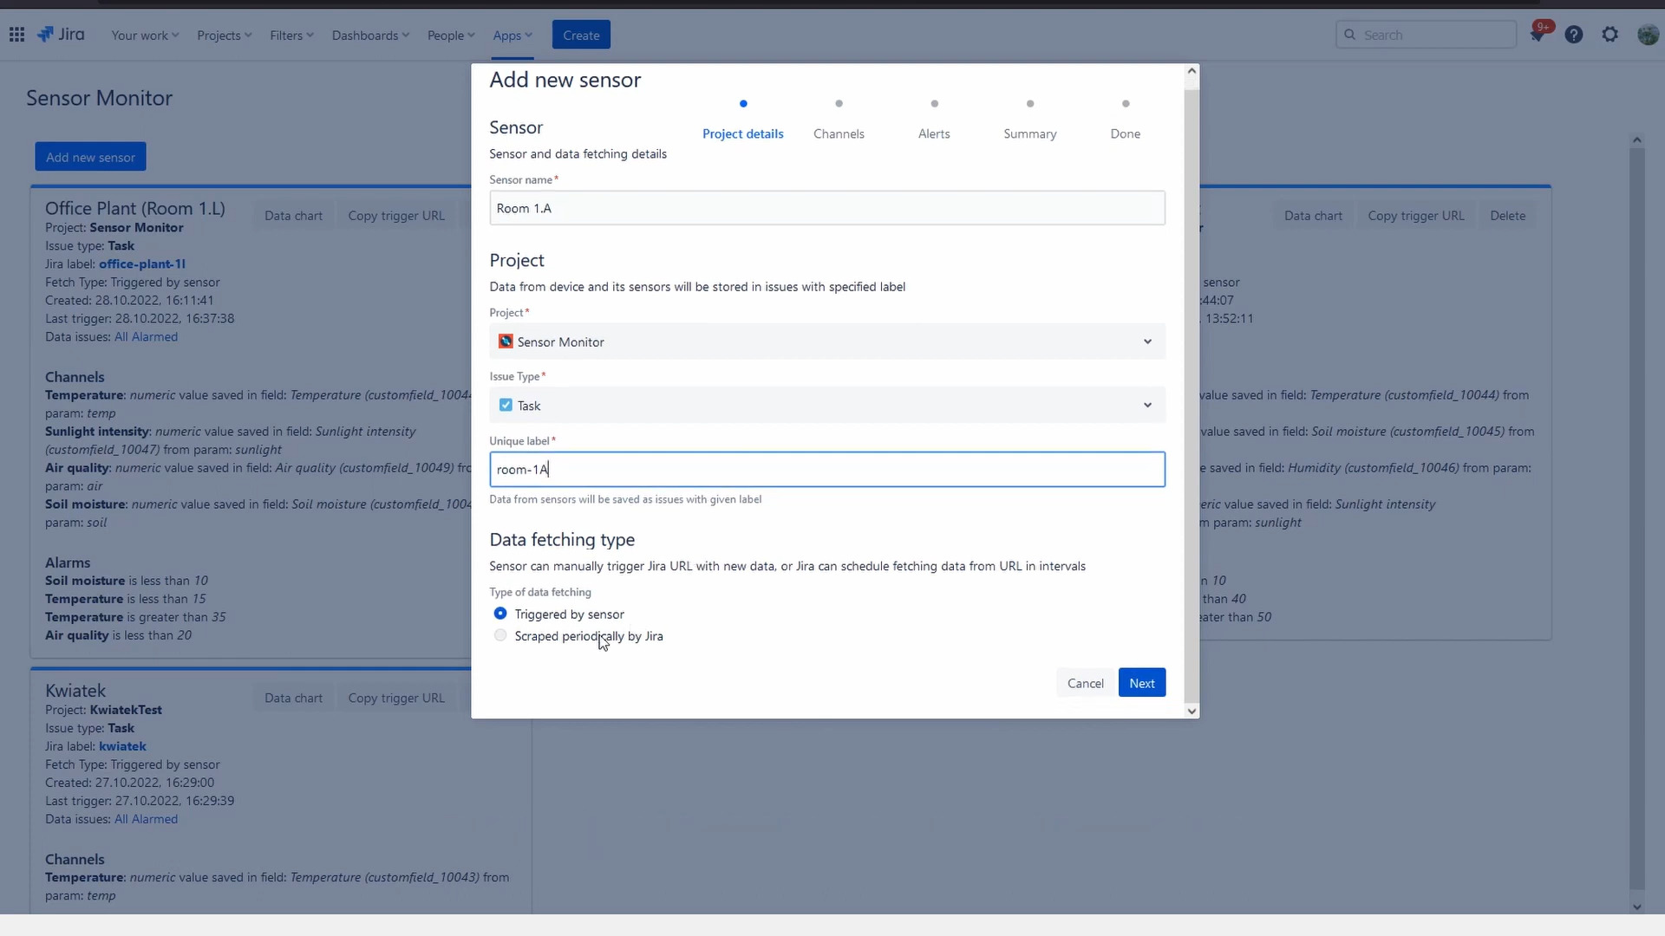Expand the Project dropdown
This screenshot has height=936, width=1665.
(x=1146, y=341)
